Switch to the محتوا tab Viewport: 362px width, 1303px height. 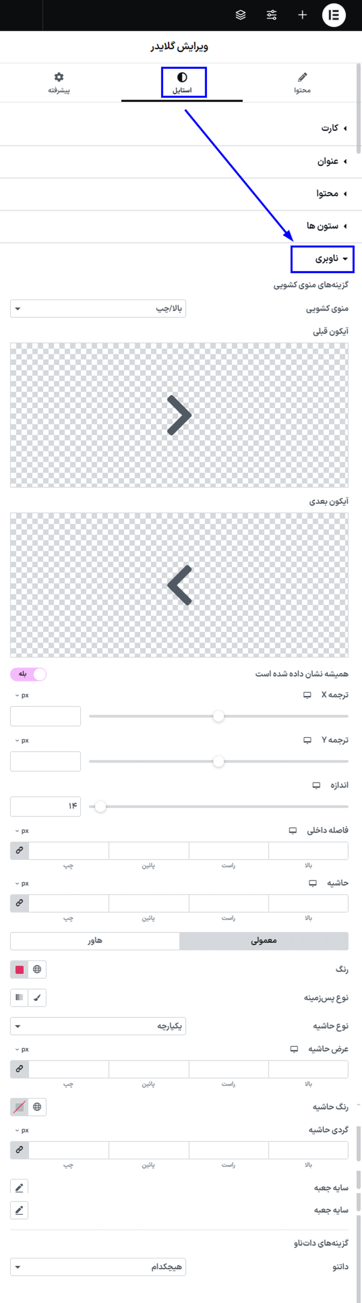[x=302, y=83]
